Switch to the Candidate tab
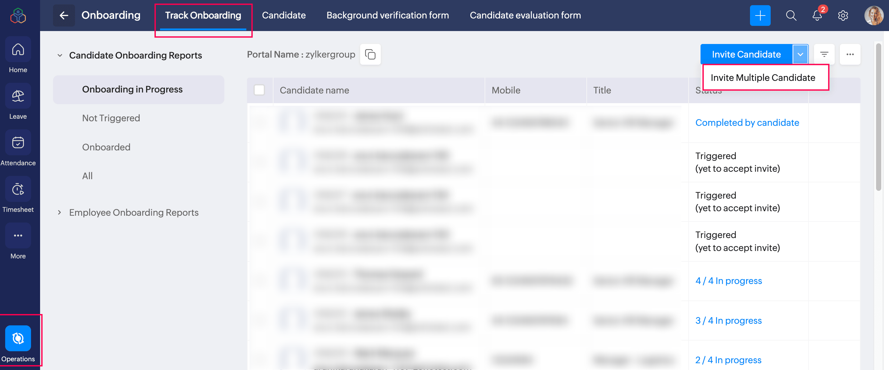The height and width of the screenshot is (370, 889). (283, 16)
